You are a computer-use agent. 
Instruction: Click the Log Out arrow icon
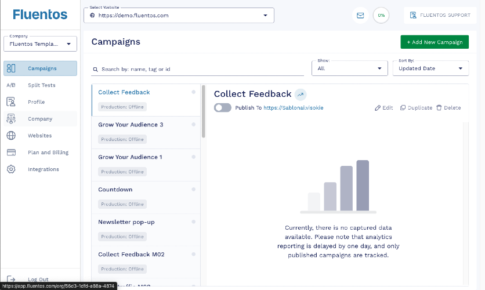pyautogui.click(x=11, y=279)
